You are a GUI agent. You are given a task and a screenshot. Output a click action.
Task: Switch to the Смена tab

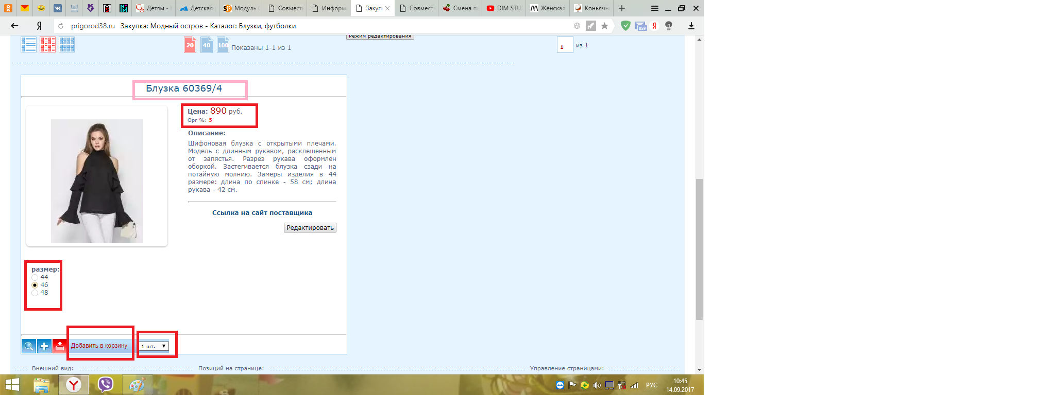click(460, 8)
